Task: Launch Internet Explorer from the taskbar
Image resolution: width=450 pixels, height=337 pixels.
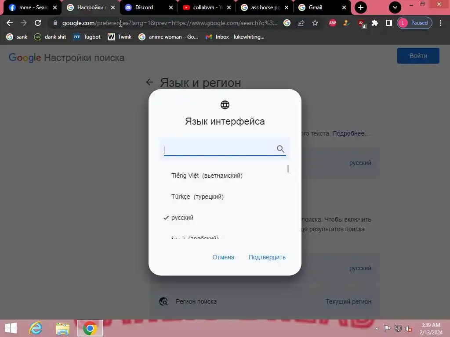Action: [x=36, y=328]
